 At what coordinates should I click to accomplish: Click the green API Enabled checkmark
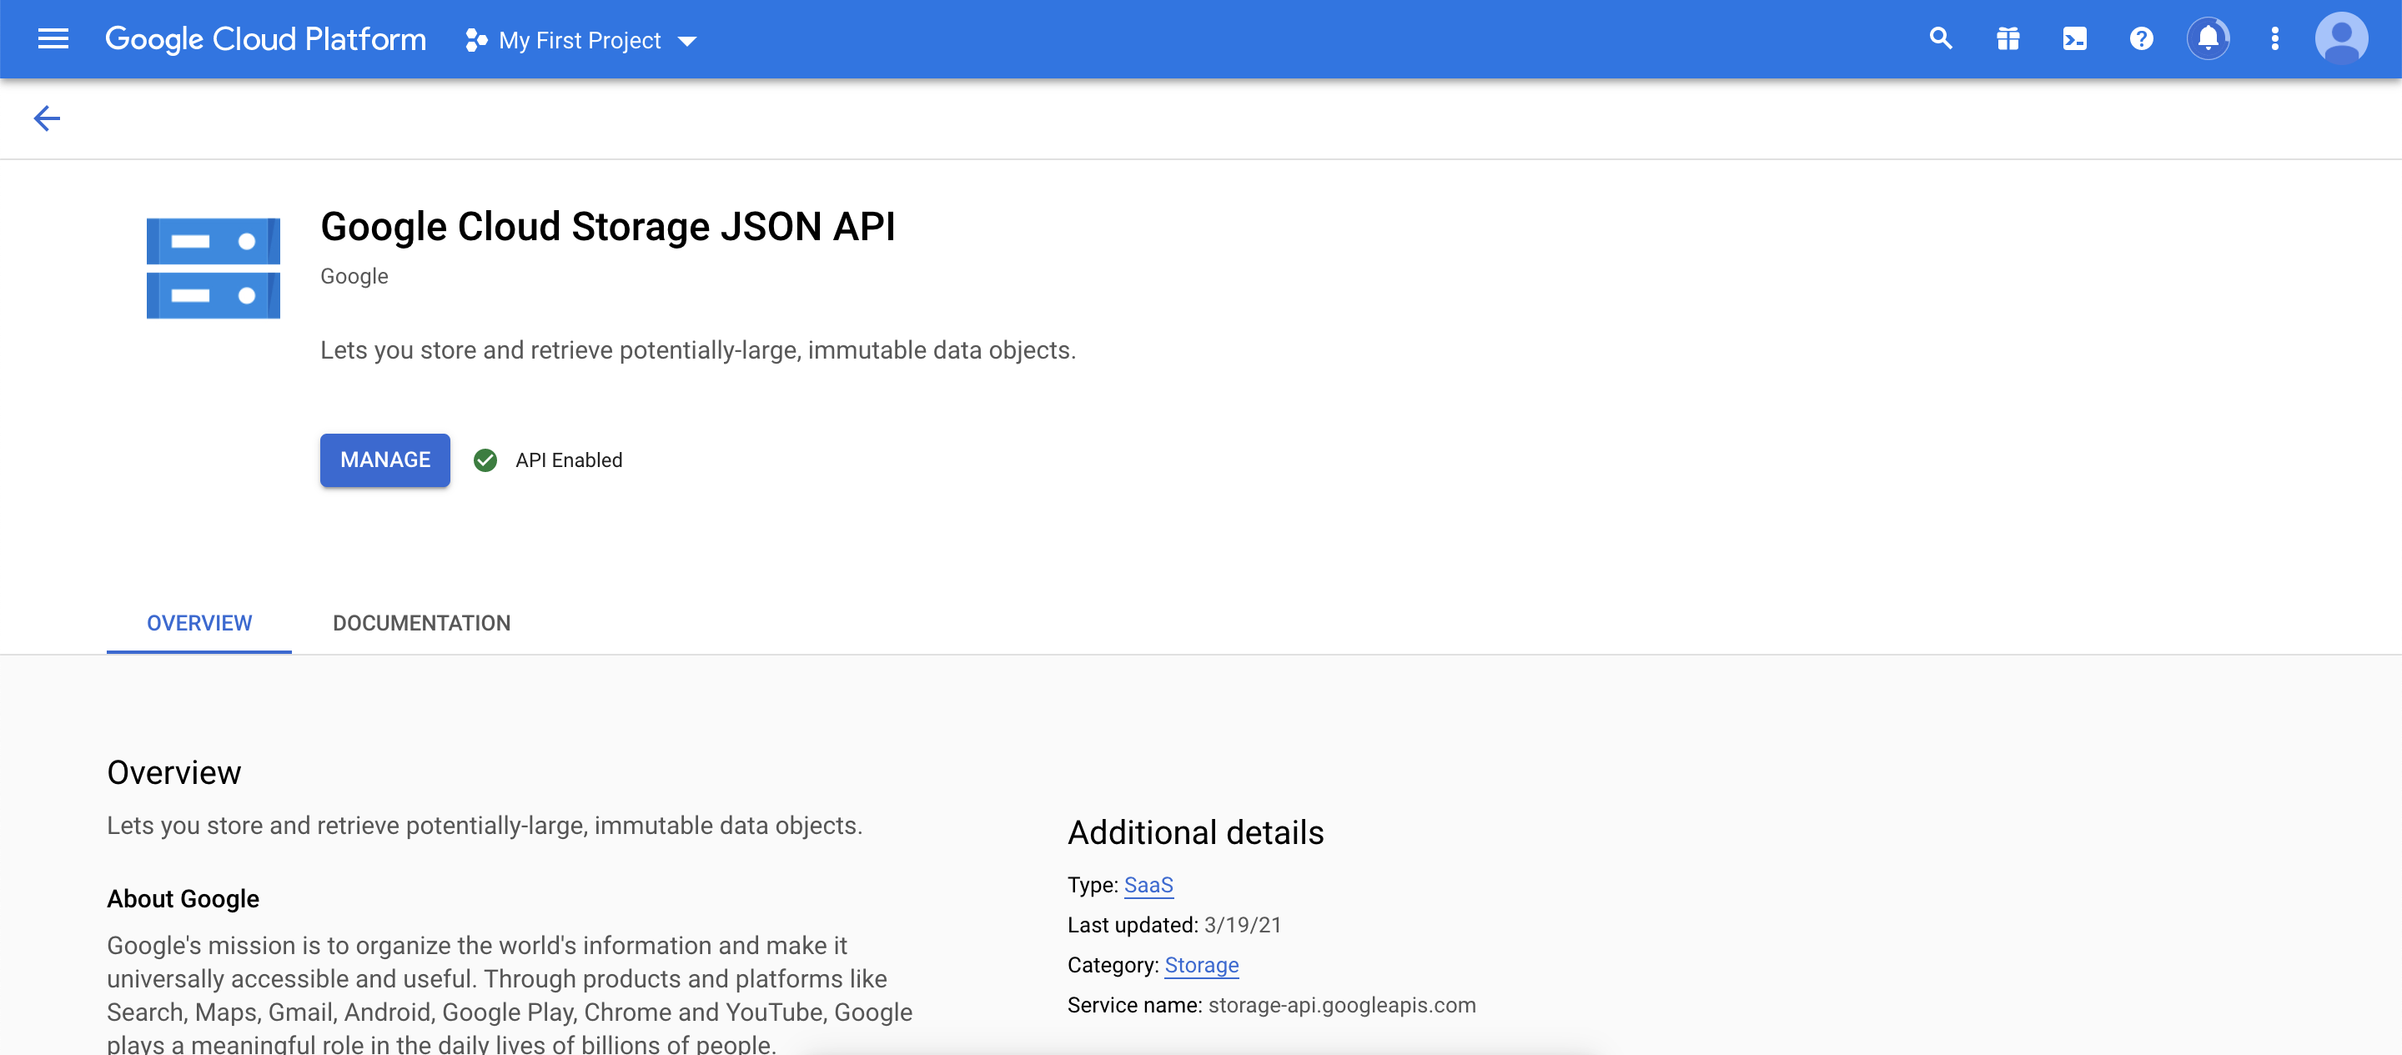click(x=485, y=461)
